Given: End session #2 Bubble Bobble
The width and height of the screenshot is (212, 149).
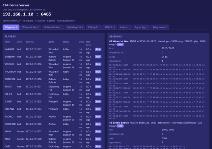Looking at the screenshot, I should [x=120, y=126].
